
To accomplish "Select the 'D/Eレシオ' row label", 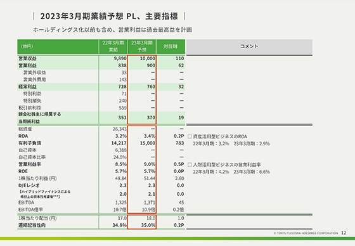I will (x=29, y=185).
